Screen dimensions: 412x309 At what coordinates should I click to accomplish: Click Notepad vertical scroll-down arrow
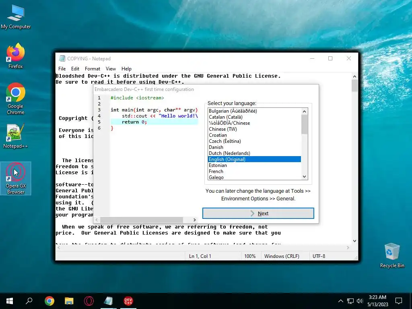tap(354, 241)
